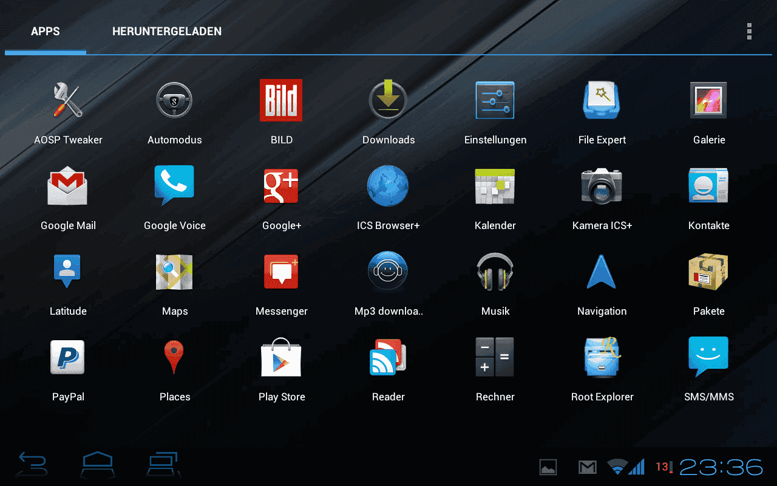
Task: Open the three-dot overflow menu
Action: pyautogui.click(x=750, y=31)
